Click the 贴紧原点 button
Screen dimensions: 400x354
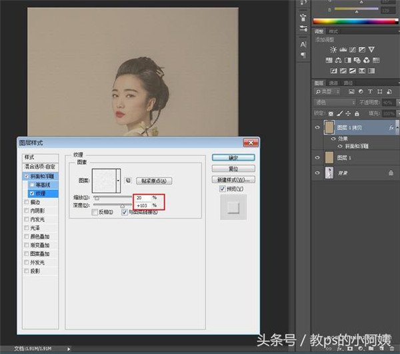[154, 181]
